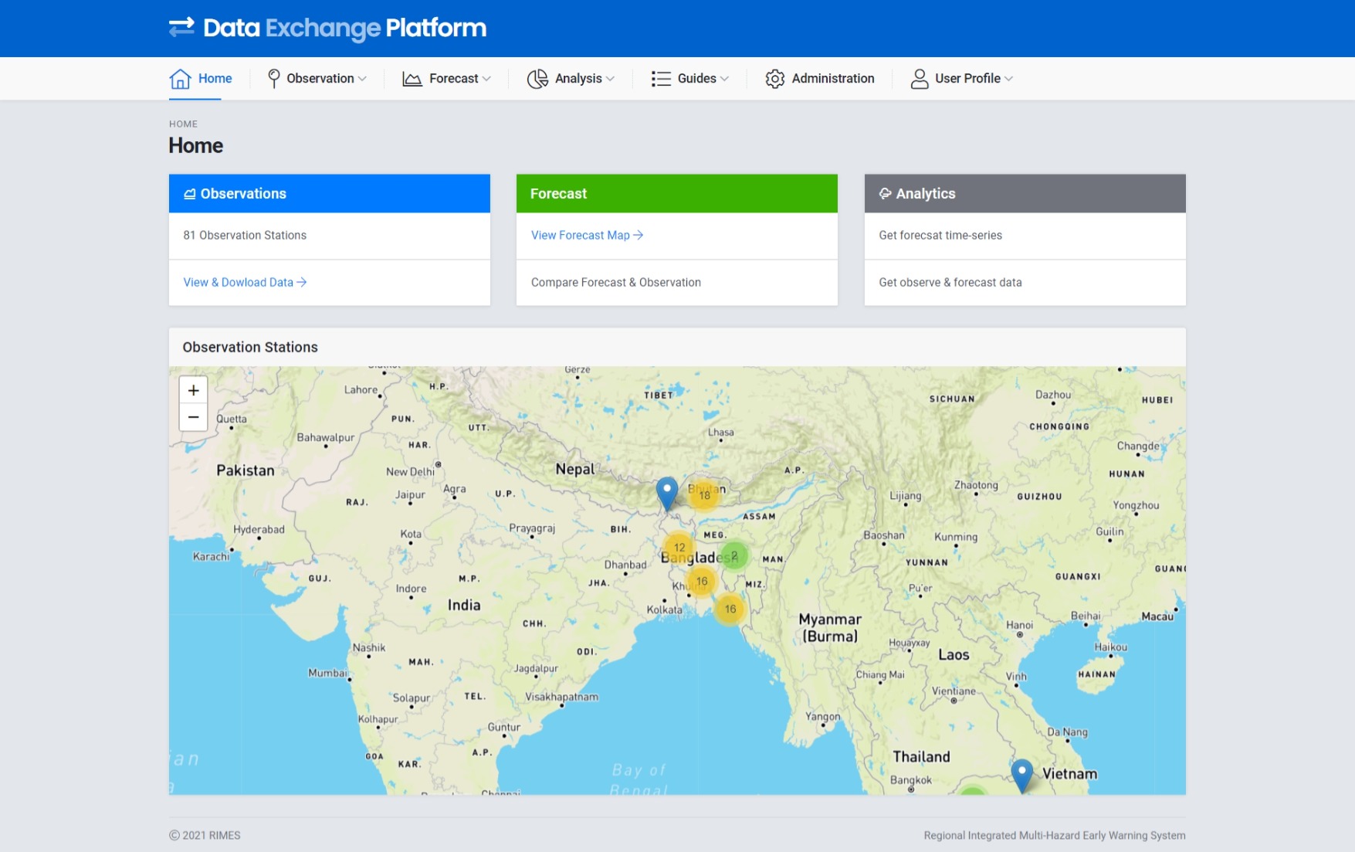The image size is (1355, 852).
Task: Click the User Profile person icon
Action: coord(920,79)
